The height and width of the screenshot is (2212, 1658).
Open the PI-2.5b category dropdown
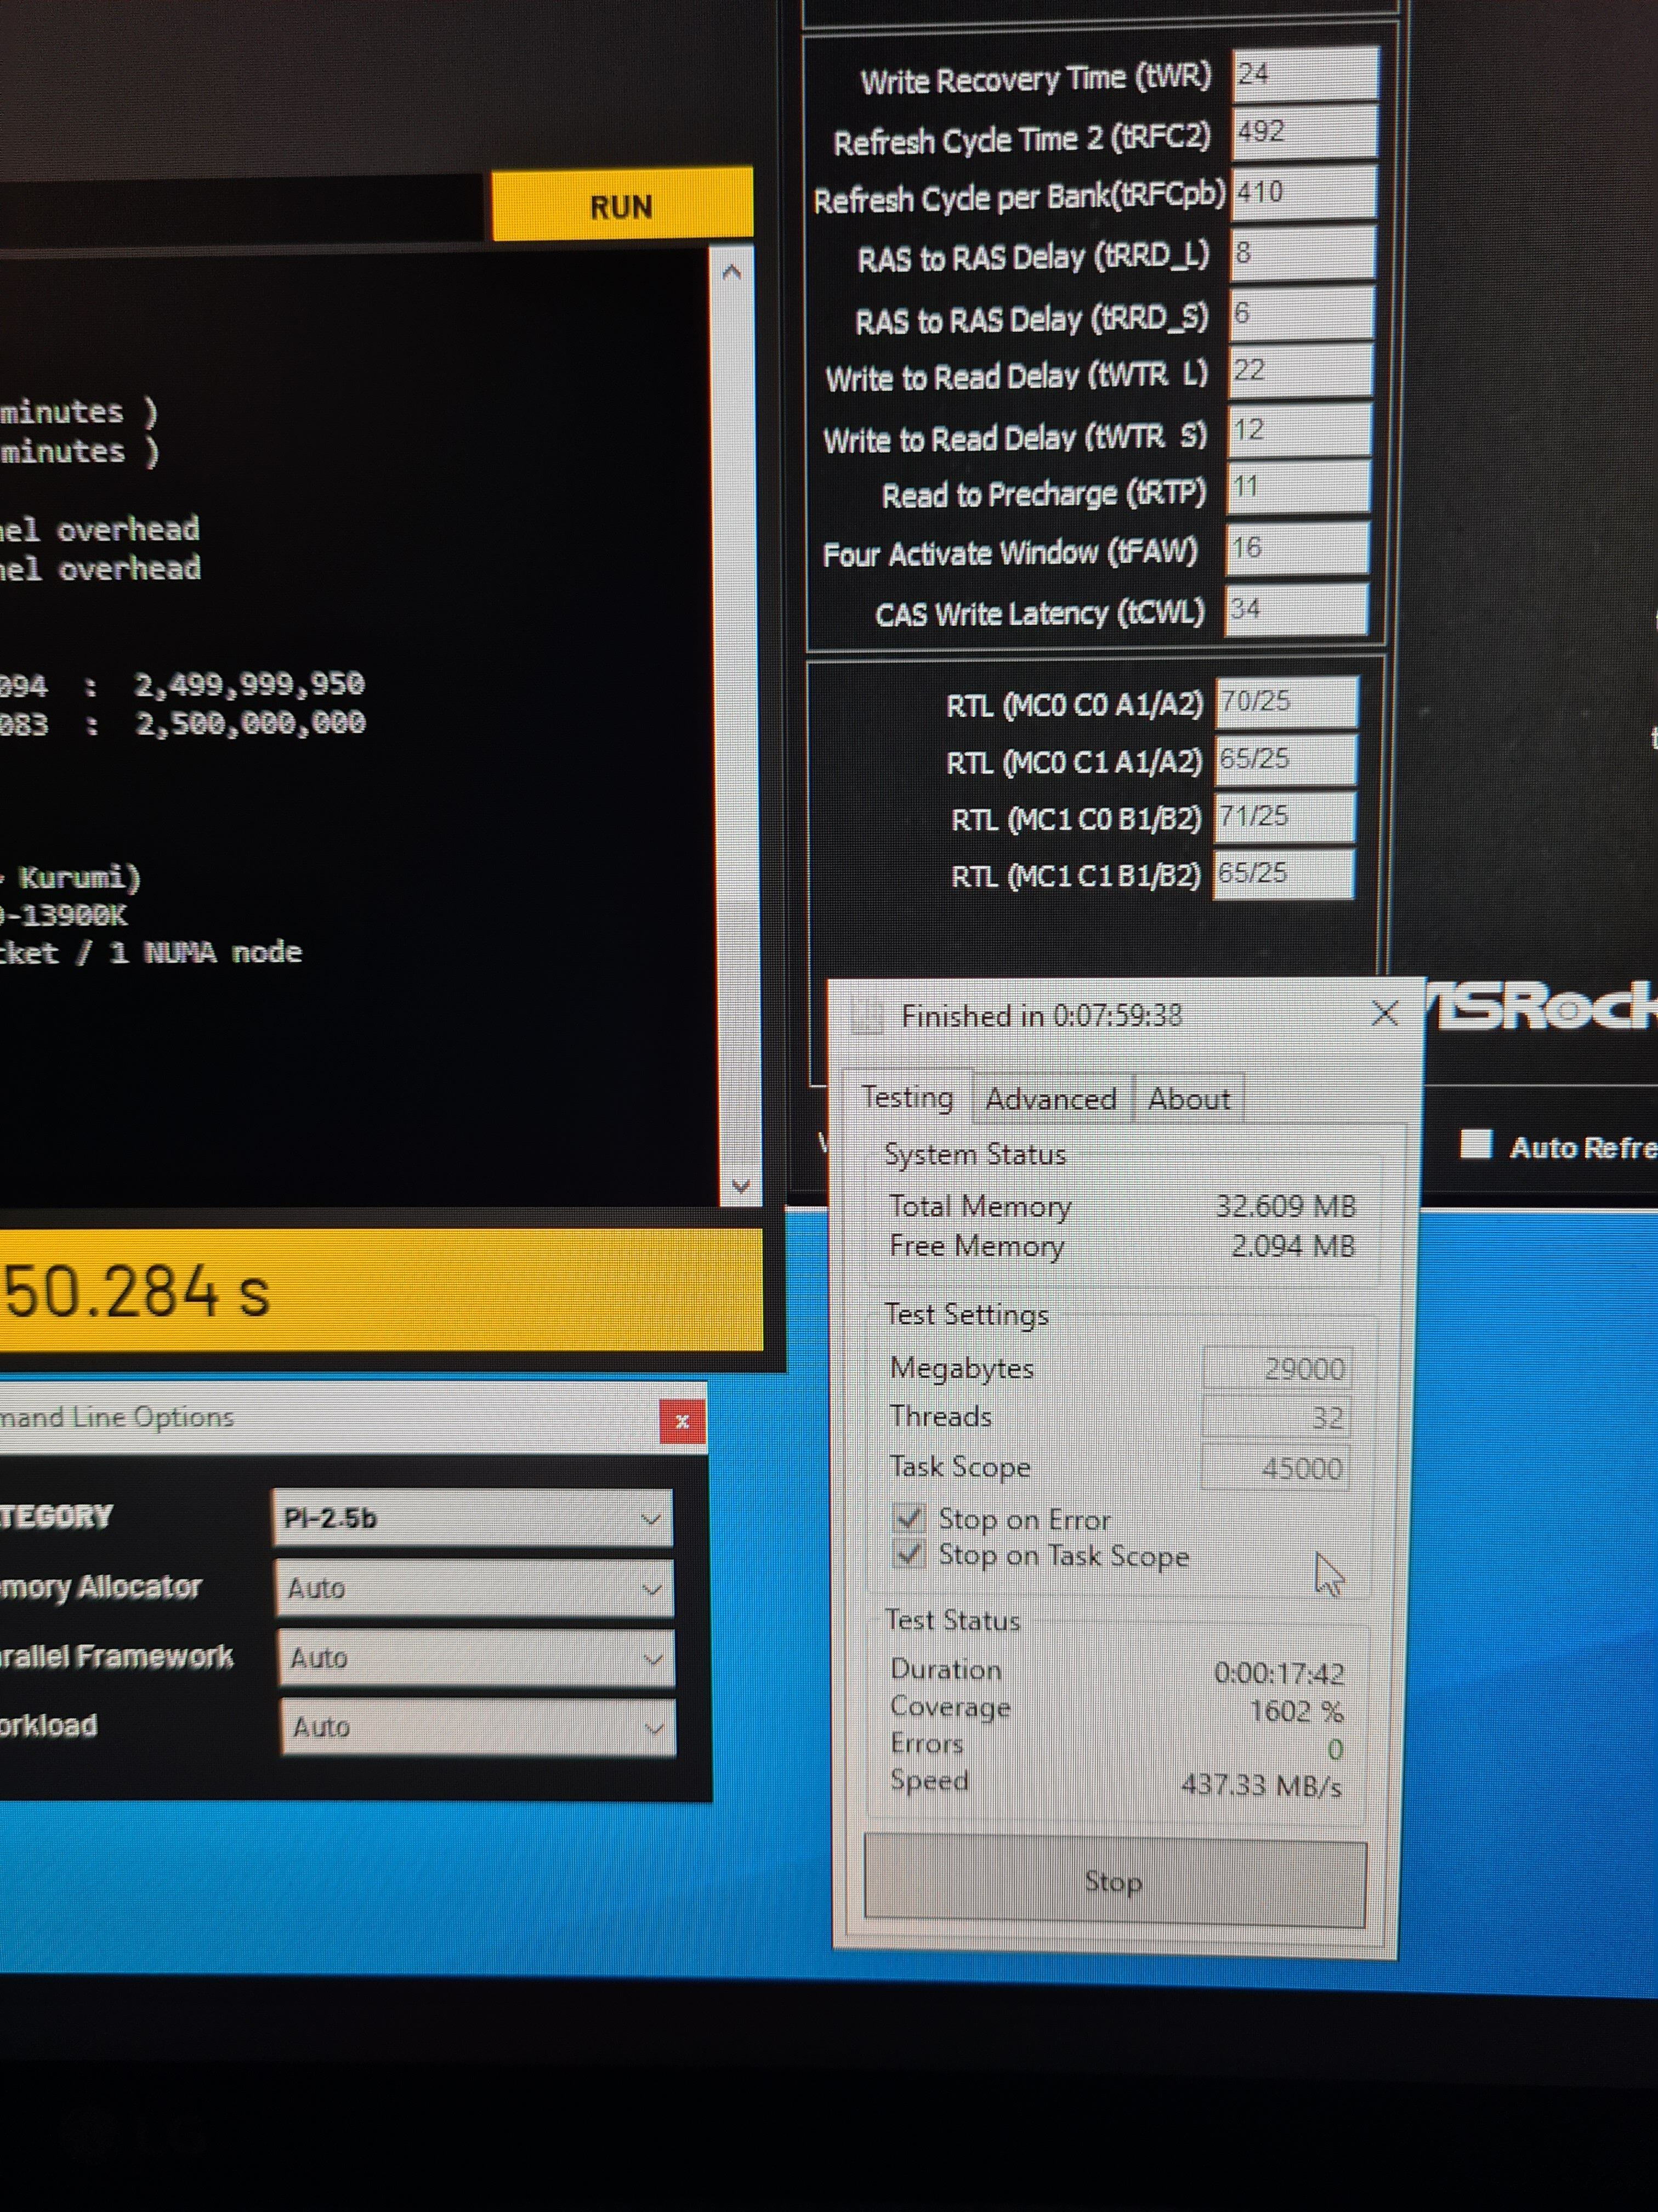click(473, 1518)
